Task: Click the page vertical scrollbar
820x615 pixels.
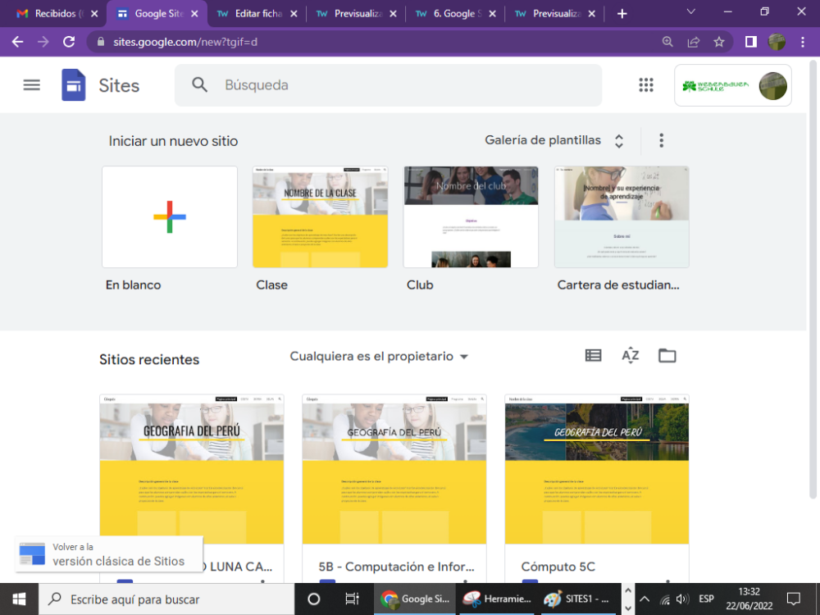Action: 813,280
